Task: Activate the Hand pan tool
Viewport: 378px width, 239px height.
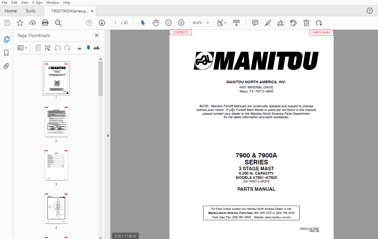Action: pyautogui.click(x=156, y=23)
